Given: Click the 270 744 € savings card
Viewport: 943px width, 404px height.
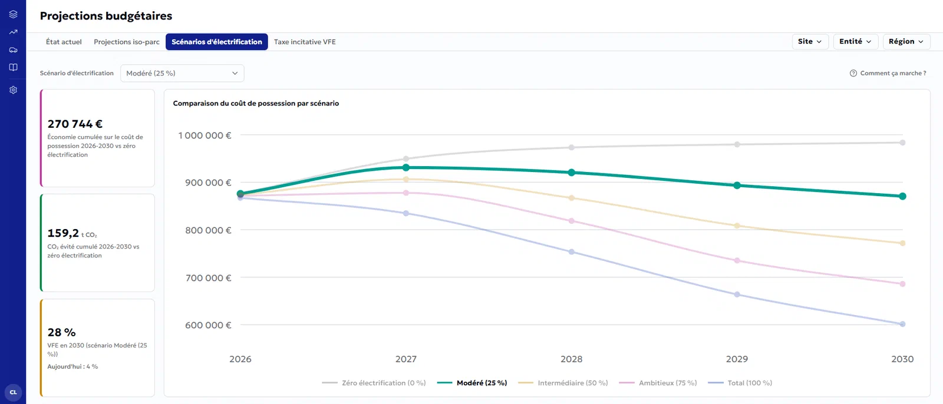Looking at the screenshot, I should 97,138.
